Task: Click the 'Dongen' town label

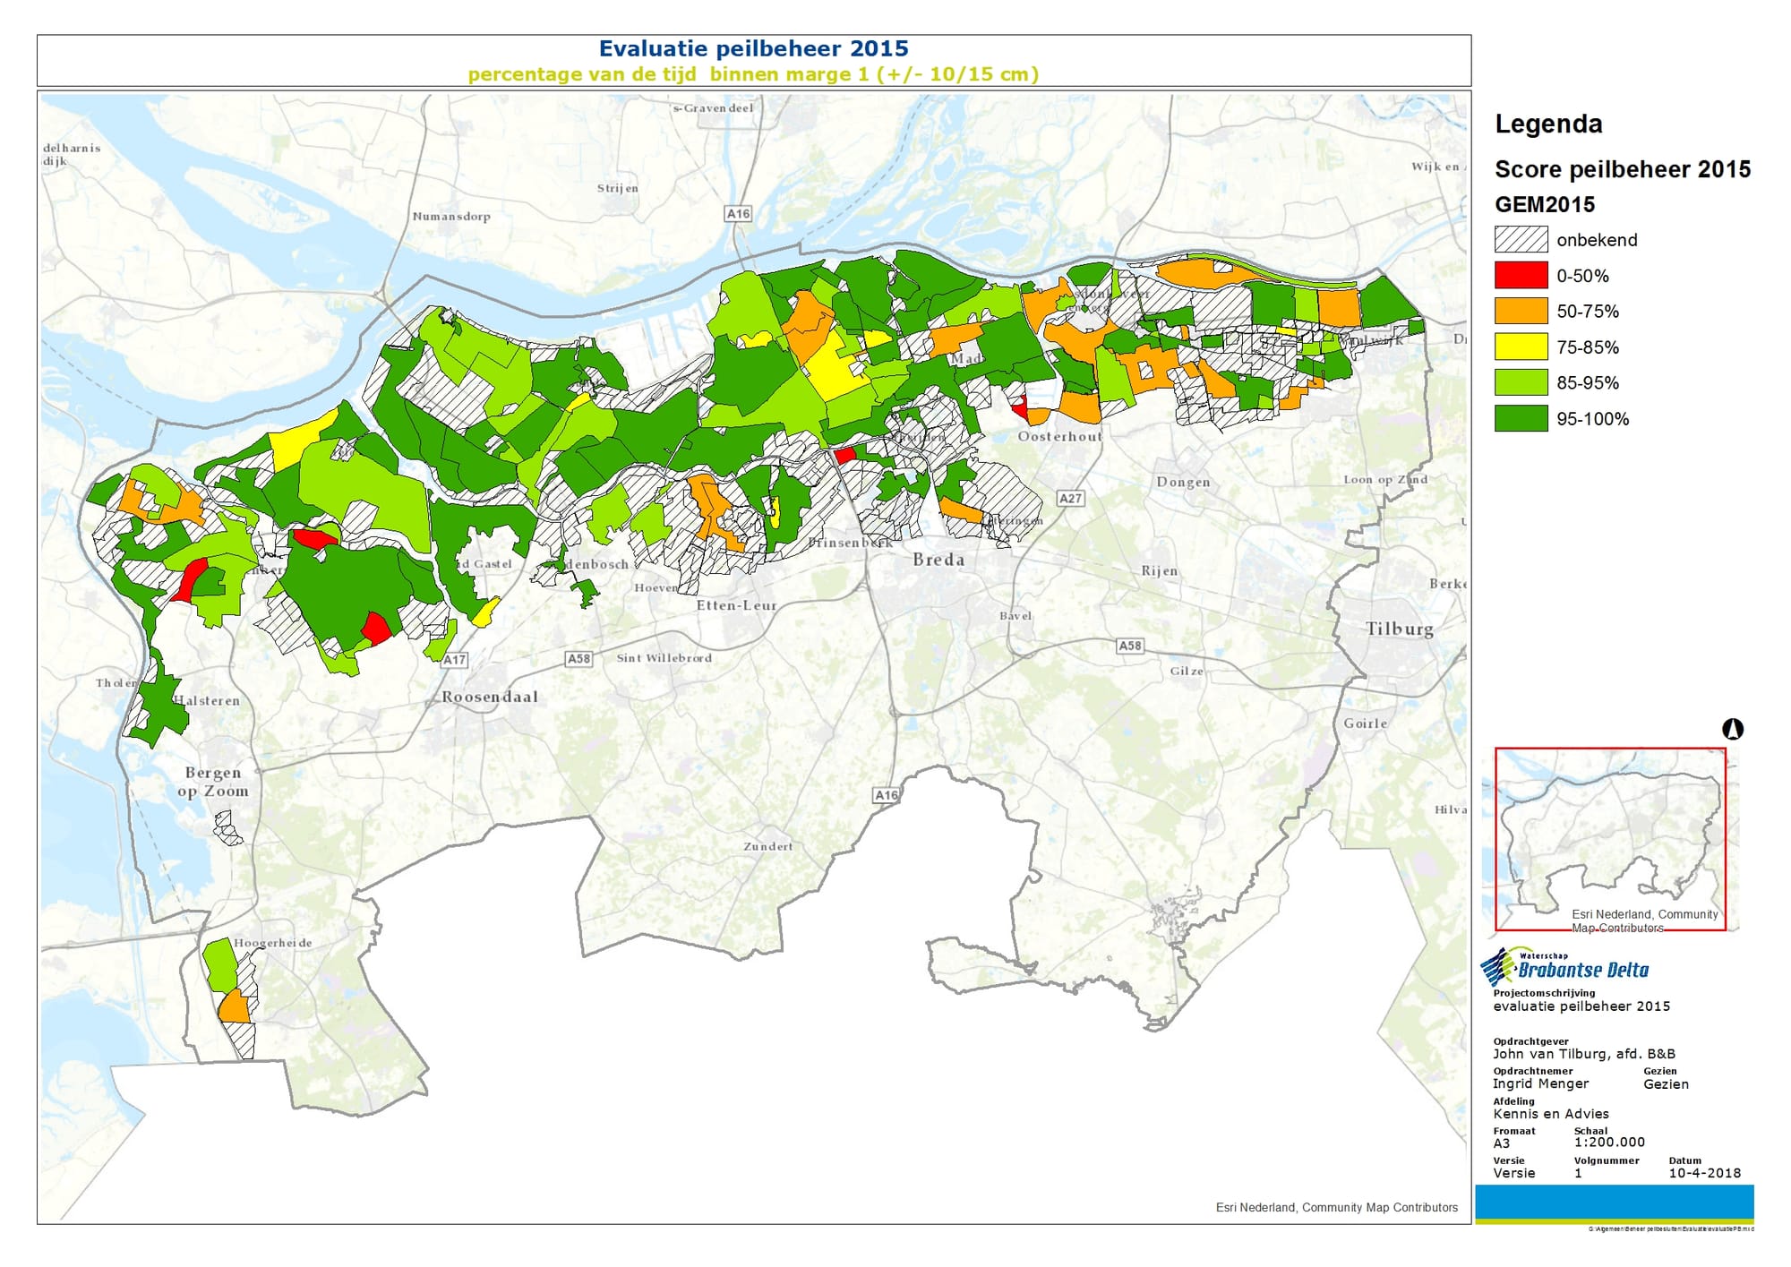Action: pos(1183,482)
